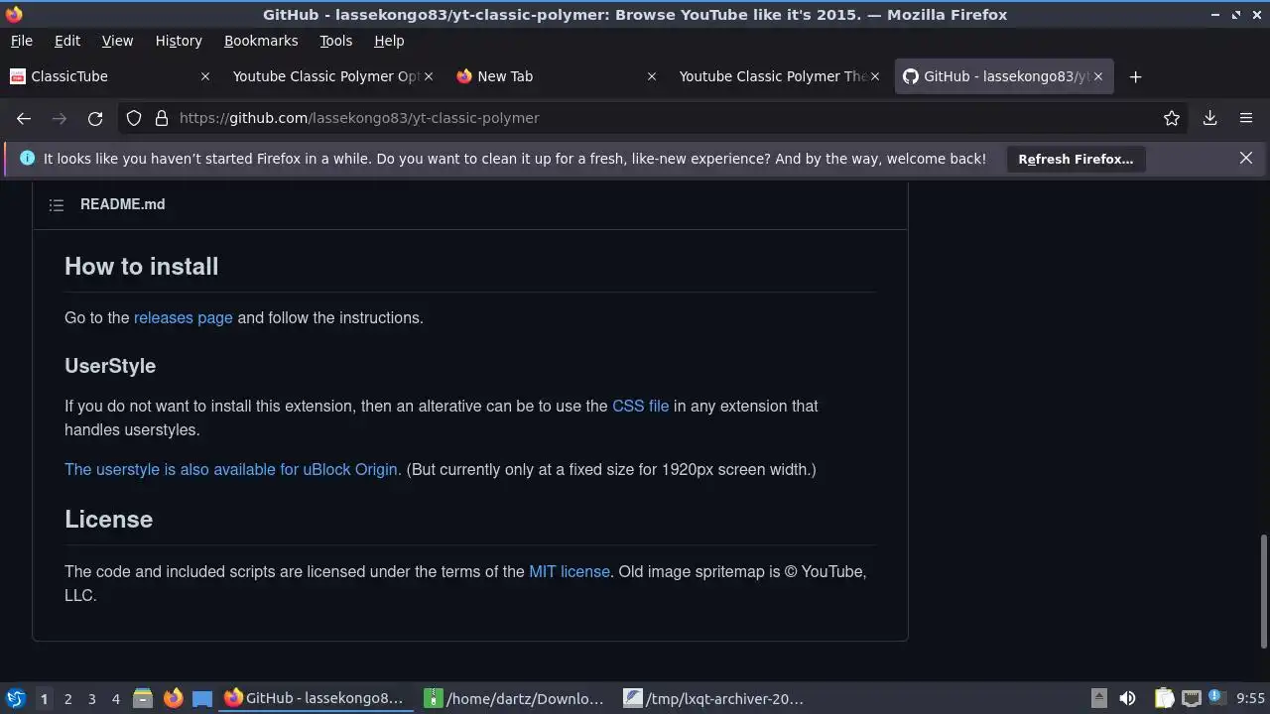
Task: Open the View menu
Action: click(x=117, y=41)
